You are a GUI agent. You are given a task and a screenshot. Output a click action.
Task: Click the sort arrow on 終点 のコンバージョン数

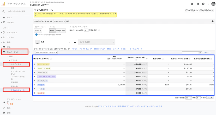point(147,58)
